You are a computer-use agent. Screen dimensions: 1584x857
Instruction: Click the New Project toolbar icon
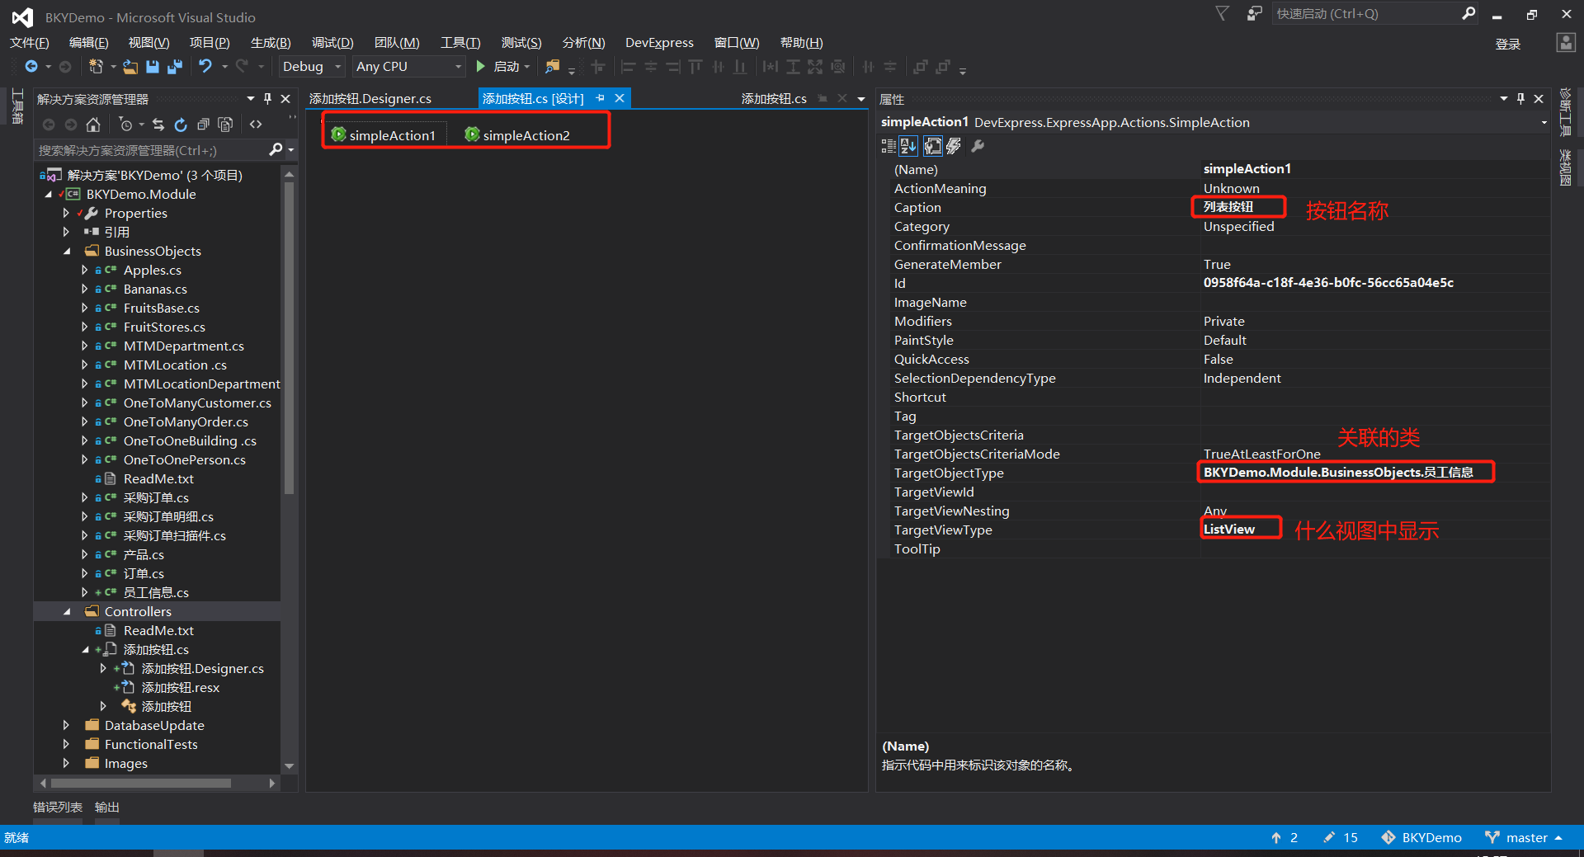97,67
